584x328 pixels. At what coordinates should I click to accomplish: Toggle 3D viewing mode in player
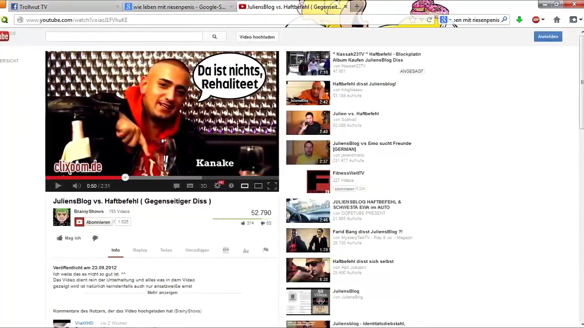[x=203, y=186]
